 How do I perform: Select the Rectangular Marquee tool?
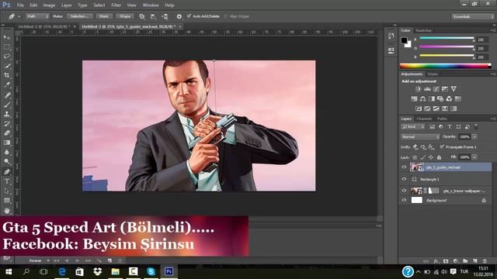pos(7,46)
